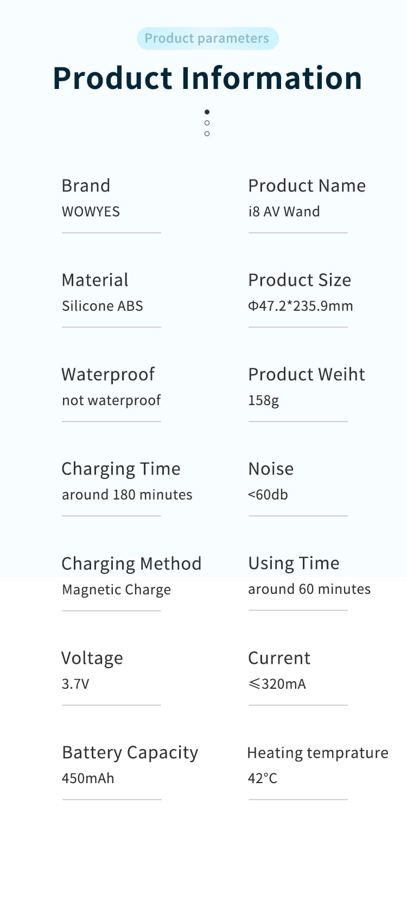The height and width of the screenshot is (903, 407).
Task: Click the Product Information heading
Action: click(x=207, y=78)
